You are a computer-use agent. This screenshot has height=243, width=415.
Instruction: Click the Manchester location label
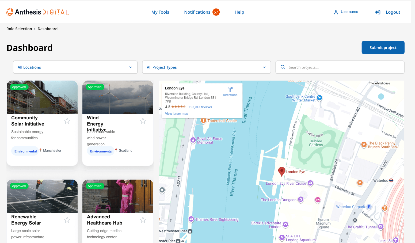(x=52, y=151)
